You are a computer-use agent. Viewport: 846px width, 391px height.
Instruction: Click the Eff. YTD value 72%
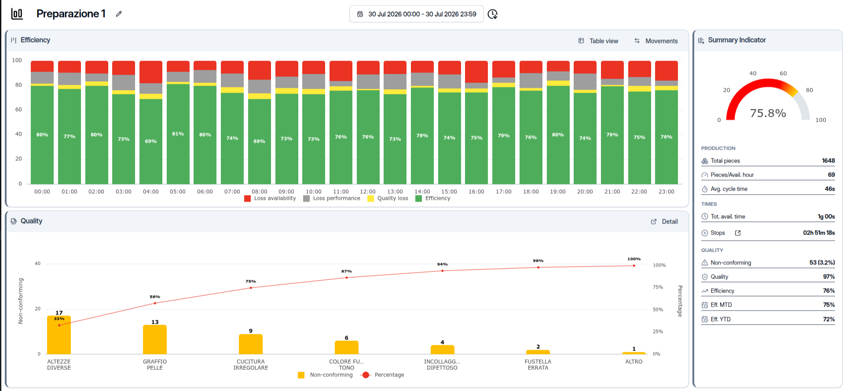click(829, 319)
